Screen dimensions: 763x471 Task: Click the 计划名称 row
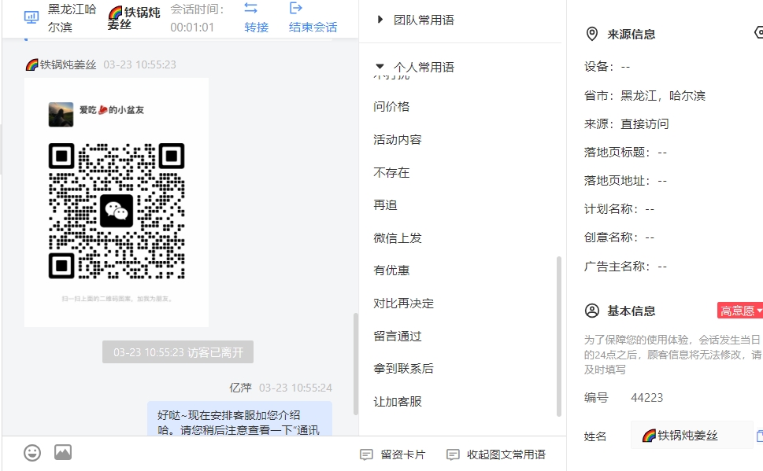619,209
